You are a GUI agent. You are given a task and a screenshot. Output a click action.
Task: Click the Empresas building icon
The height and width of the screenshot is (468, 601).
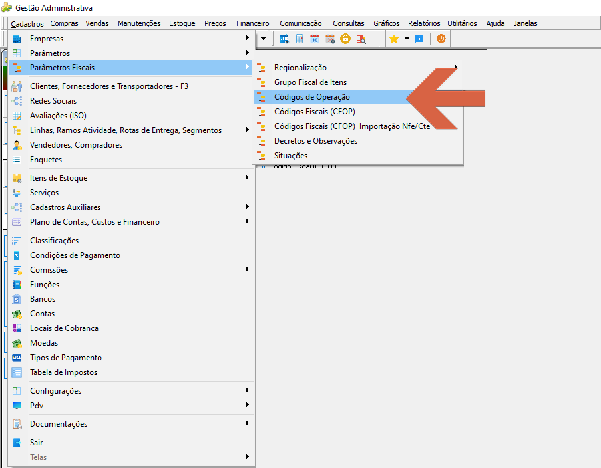(17, 39)
